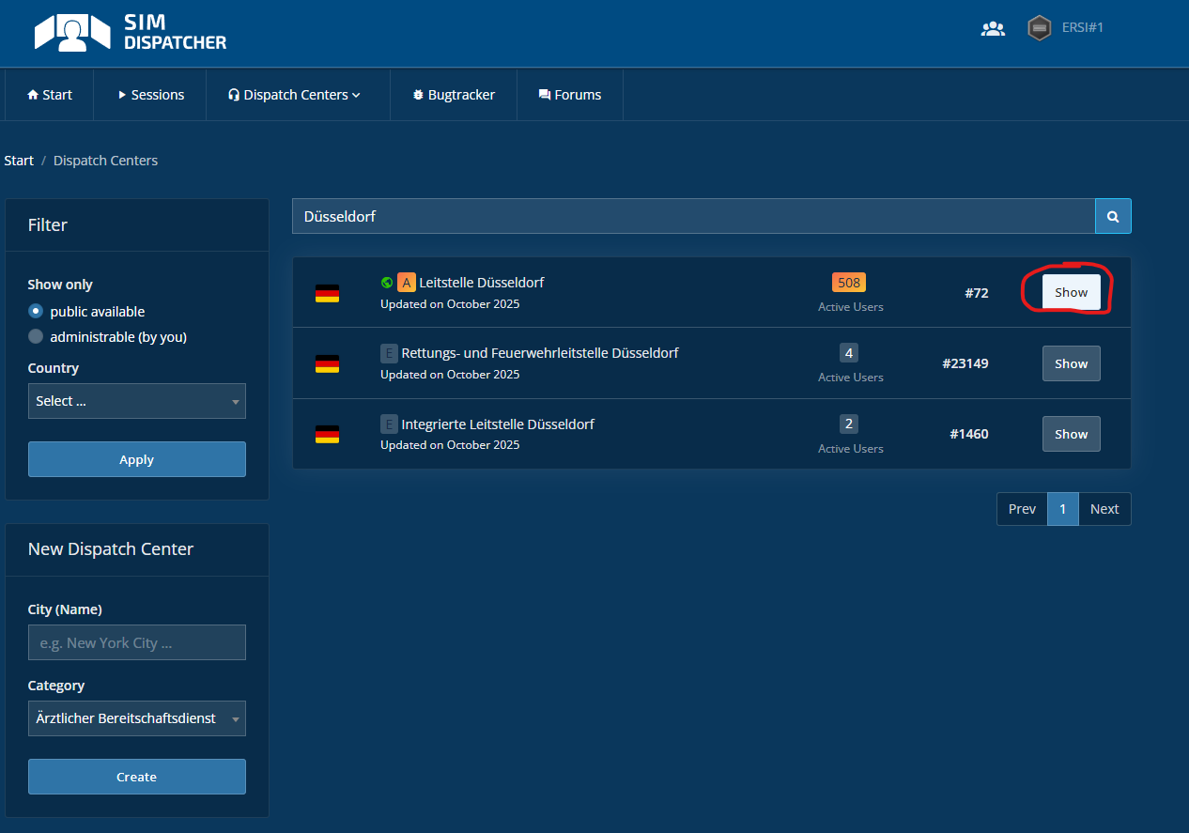Select the 'administrable (by you)' radio option

[36, 336]
